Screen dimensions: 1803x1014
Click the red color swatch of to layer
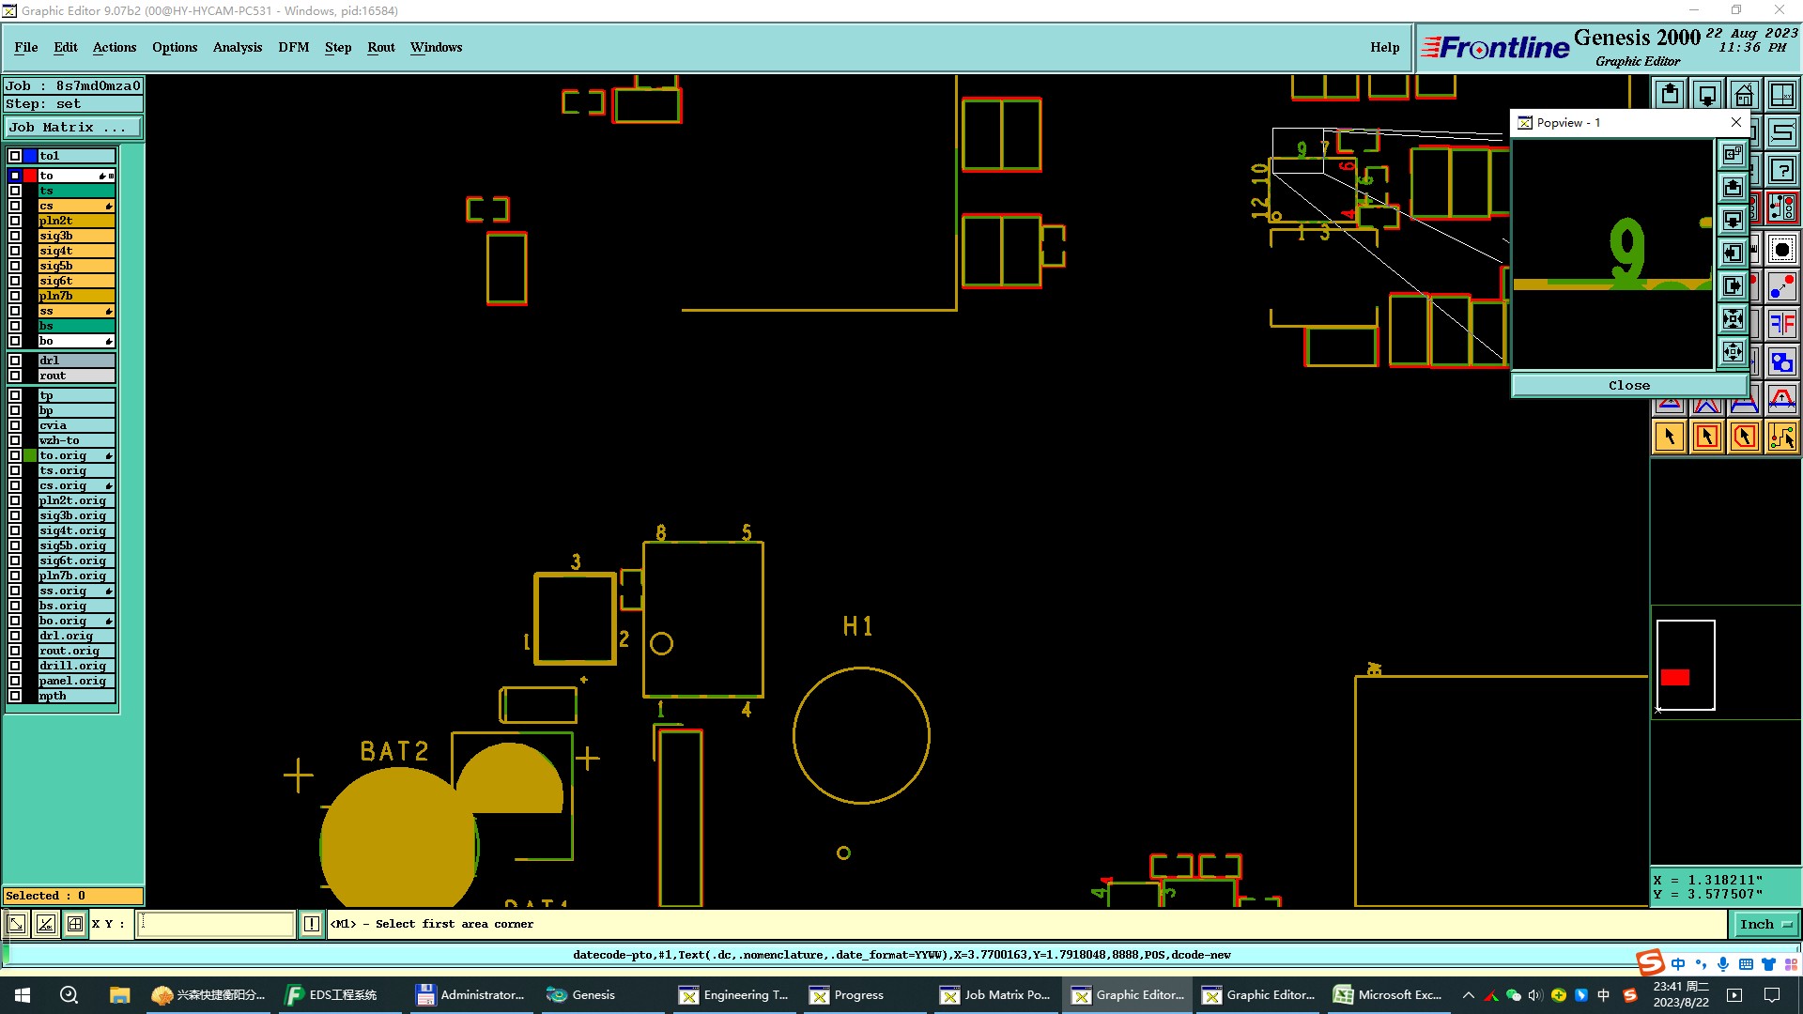coord(30,176)
